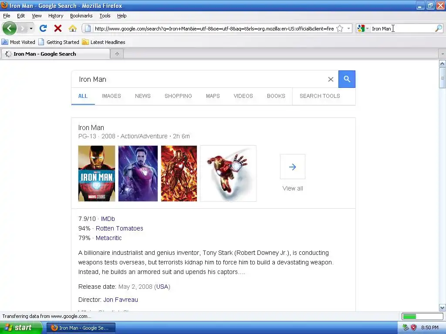Open the Jon Favreau director link
The width and height of the screenshot is (446, 334).
(x=121, y=300)
